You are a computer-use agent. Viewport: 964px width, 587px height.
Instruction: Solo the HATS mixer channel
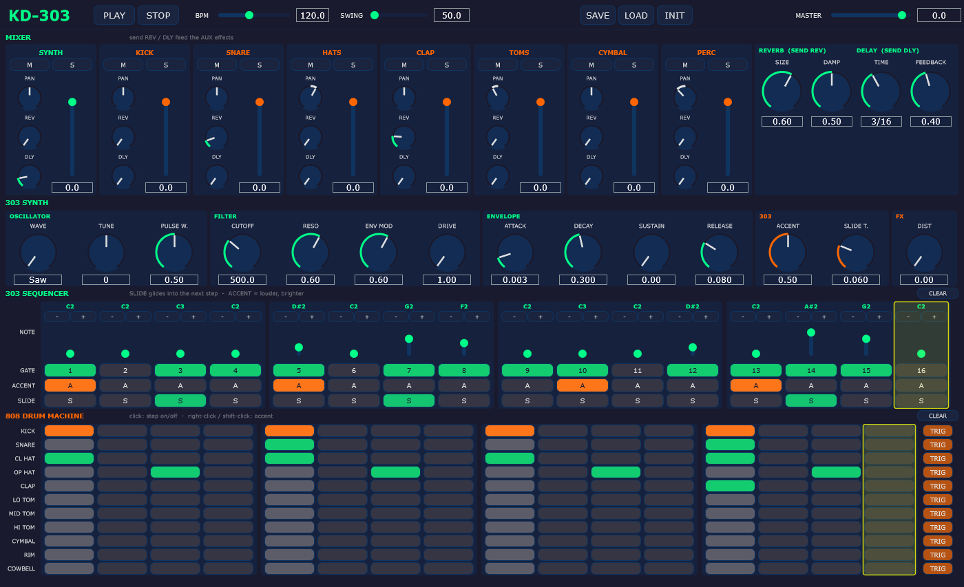pyautogui.click(x=353, y=65)
